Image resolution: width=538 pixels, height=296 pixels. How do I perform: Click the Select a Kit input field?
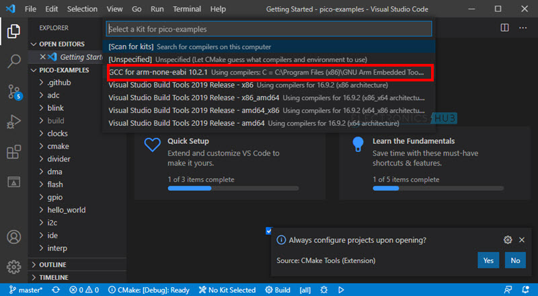[x=268, y=30]
